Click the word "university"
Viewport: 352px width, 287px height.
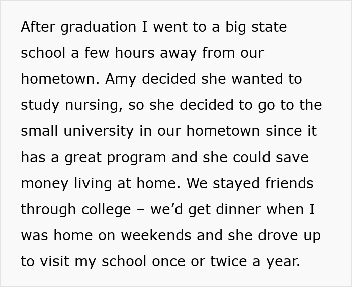(x=103, y=131)
